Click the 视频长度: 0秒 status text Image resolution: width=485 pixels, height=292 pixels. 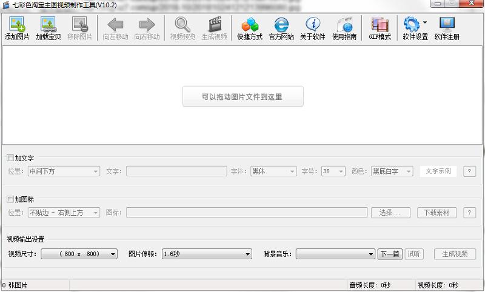pos(438,285)
